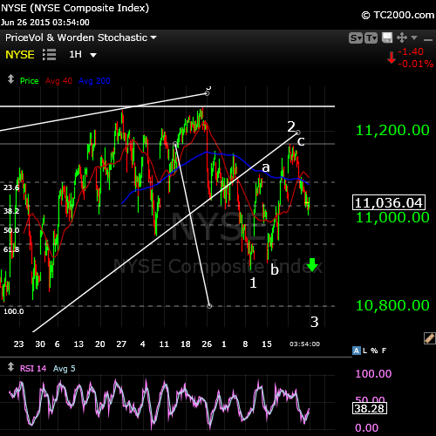436x436 pixels.
Task: Toggle the L logarithmic scale button
Action: pos(364,351)
